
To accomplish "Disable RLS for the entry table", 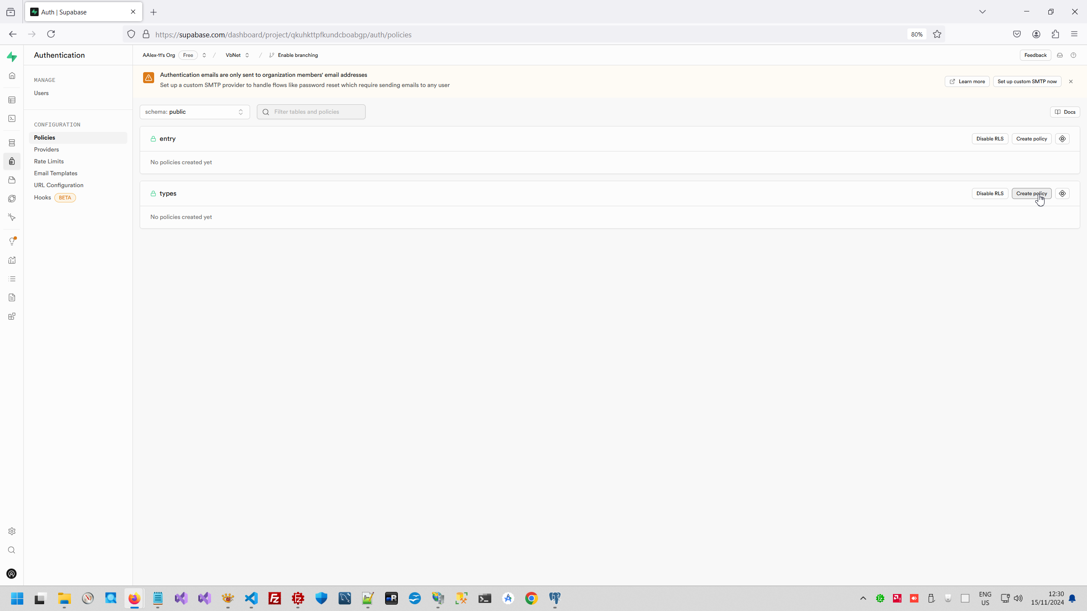I will (x=989, y=139).
